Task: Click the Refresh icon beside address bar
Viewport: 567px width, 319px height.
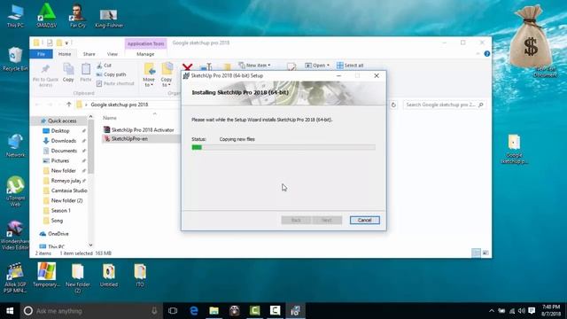Action: coord(393,105)
